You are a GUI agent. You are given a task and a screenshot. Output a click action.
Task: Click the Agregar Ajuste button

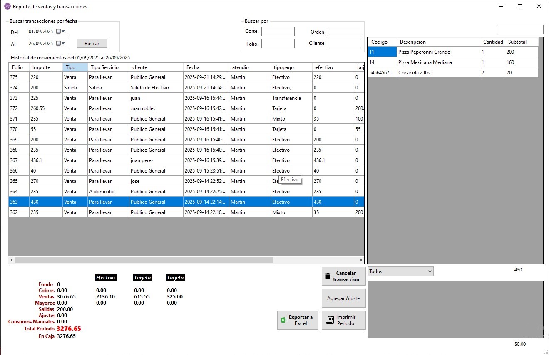click(343, 298)
